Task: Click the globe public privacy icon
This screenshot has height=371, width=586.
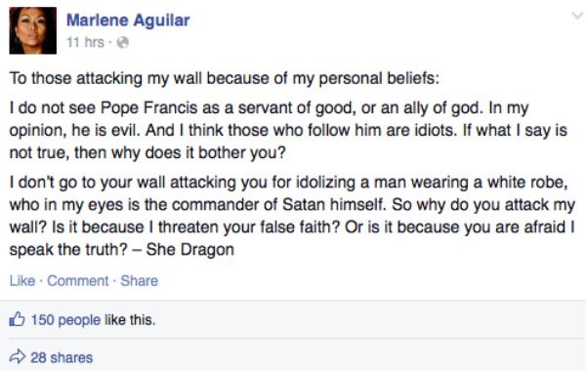Action: click(123, 43)
